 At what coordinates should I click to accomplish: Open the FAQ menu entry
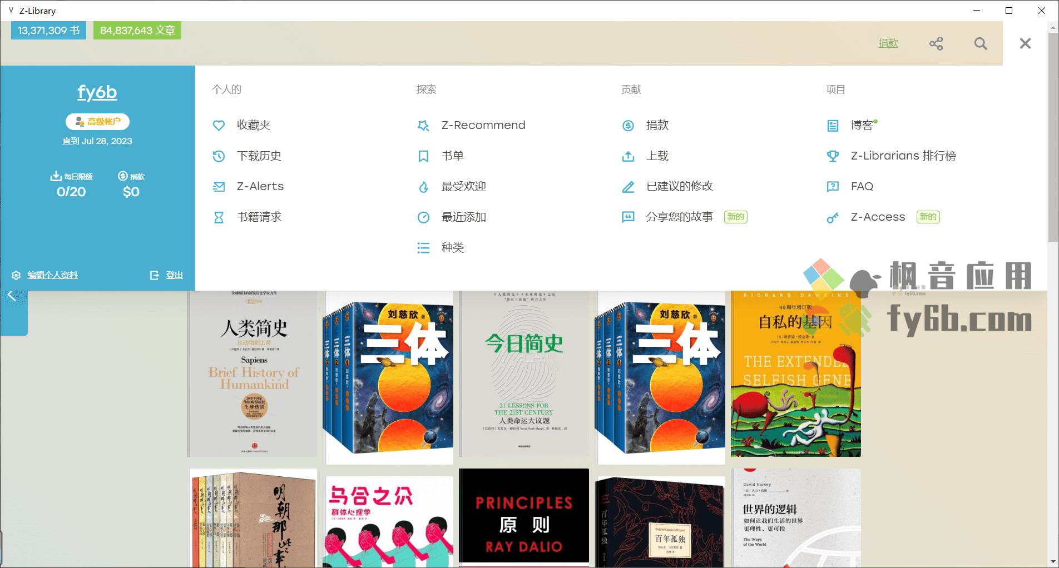click(862, 186)
